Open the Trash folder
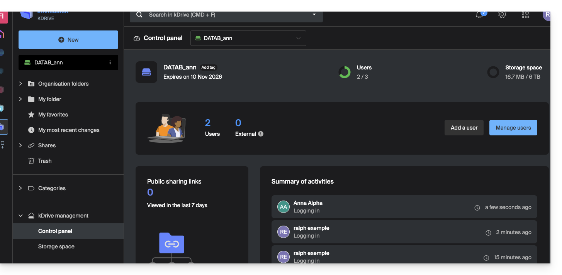The width and height of the screenshot is (562, 275). point(45,161)
